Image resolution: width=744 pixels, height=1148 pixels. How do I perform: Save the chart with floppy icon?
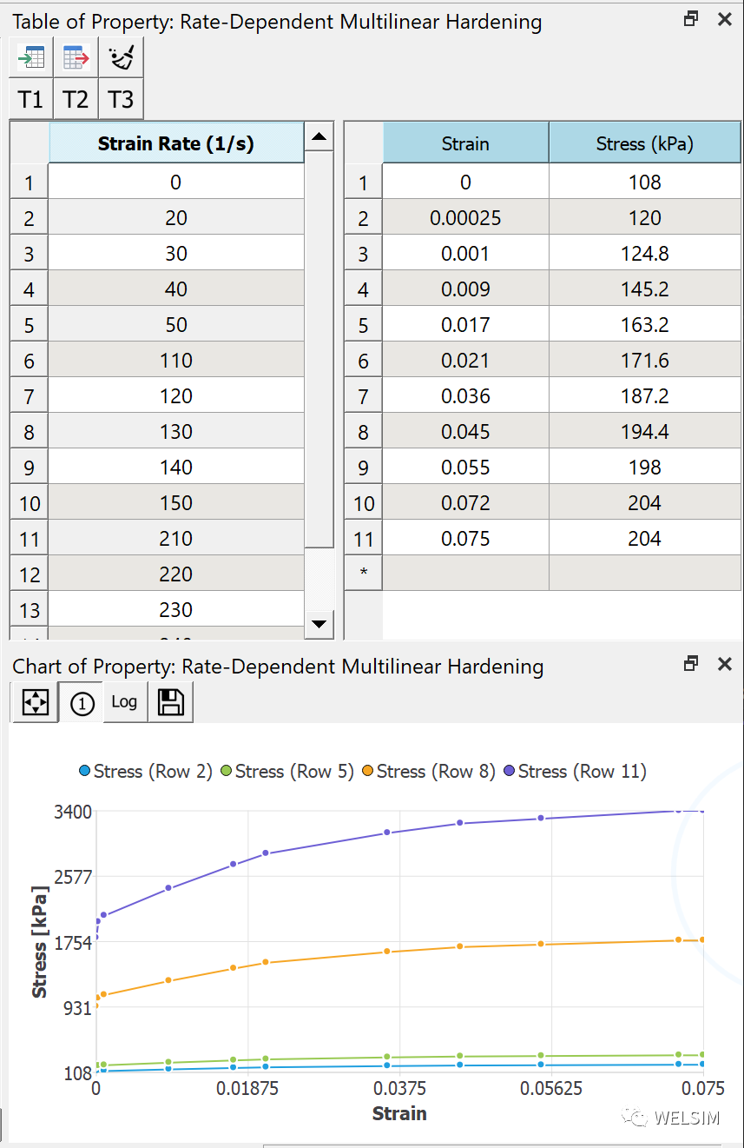(171, 702)
